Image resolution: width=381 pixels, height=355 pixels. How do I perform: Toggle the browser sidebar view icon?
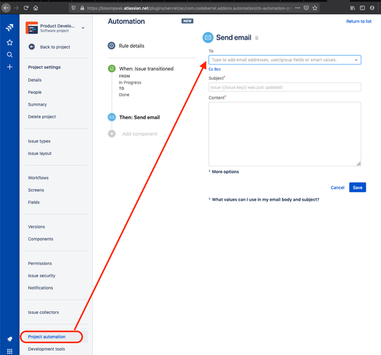(362, 8)
